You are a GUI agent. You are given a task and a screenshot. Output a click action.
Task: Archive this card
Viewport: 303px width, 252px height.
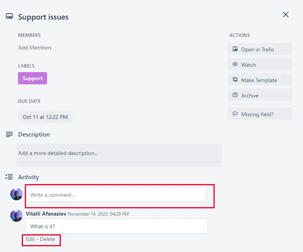[260, 95]
